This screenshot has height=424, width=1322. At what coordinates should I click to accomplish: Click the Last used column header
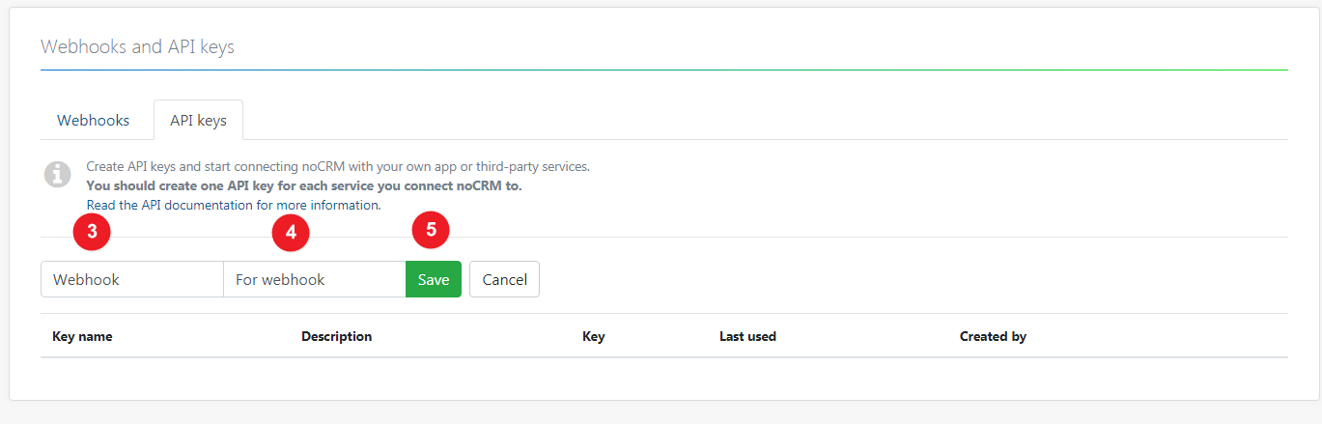click(x=747, y=337)
